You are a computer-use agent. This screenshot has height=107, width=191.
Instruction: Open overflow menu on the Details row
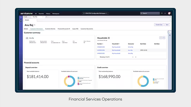coord(170,20)
